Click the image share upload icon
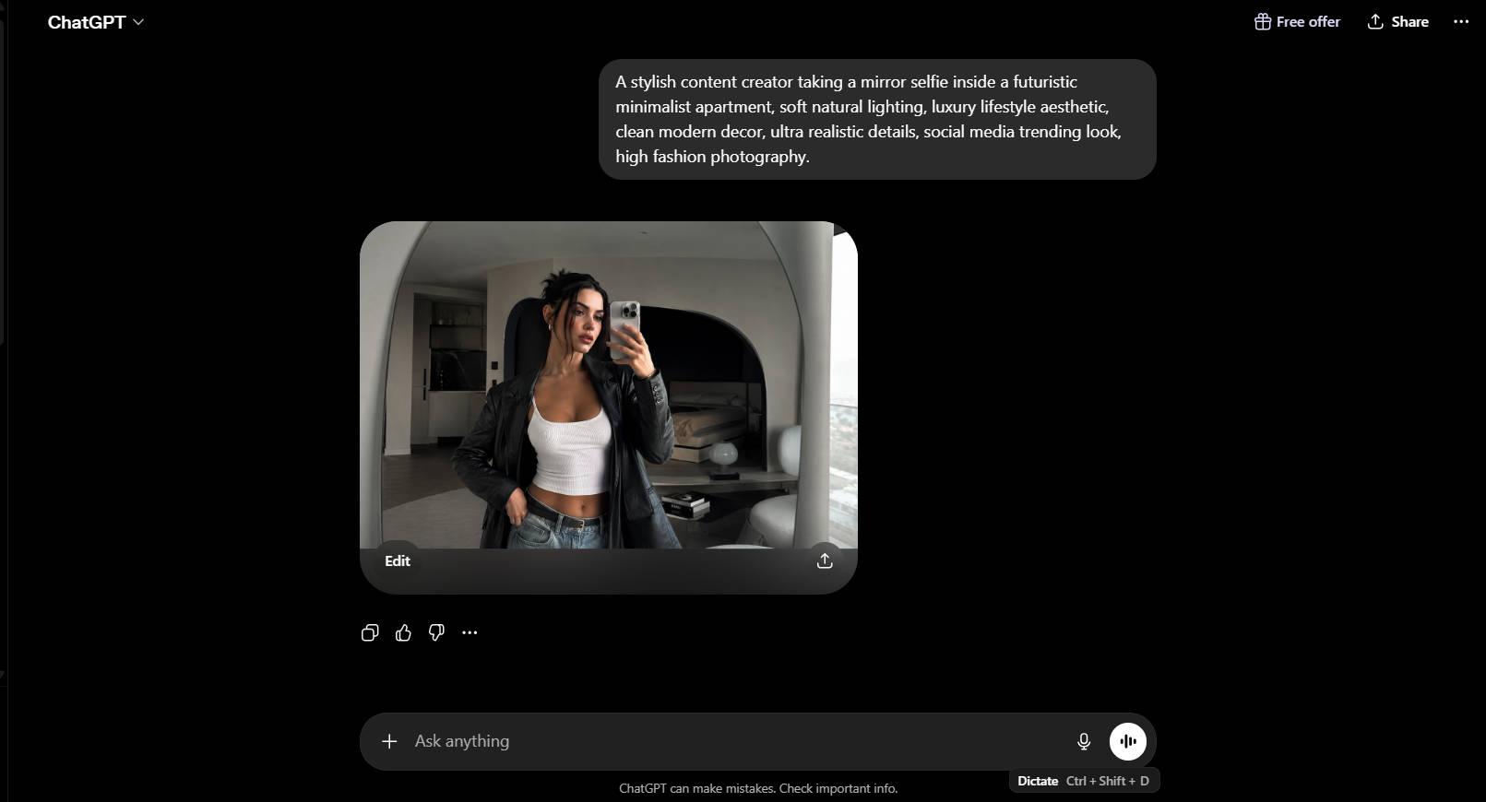The height and width of the screenshot is (802, 1486). coord(825,560)
